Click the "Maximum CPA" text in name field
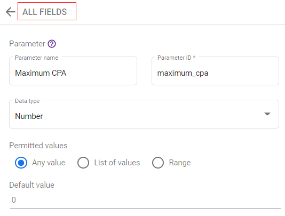Screen dimensions: 285x216 41,73
